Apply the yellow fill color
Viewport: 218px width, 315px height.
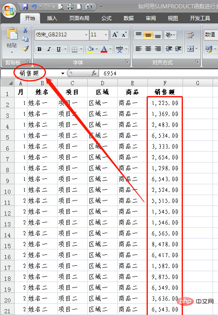tap(90, 49)
